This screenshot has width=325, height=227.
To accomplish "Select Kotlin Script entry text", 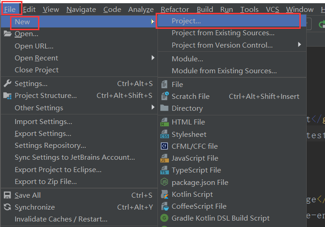I will [192, 195].
